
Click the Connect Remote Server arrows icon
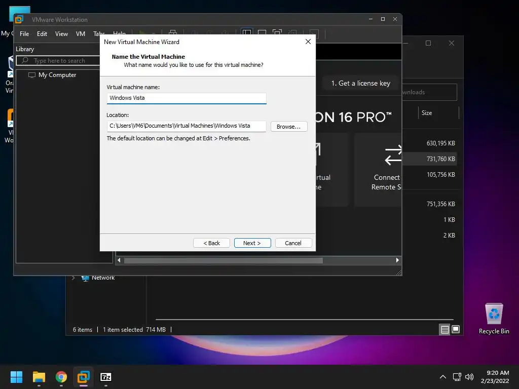point(393,155)
